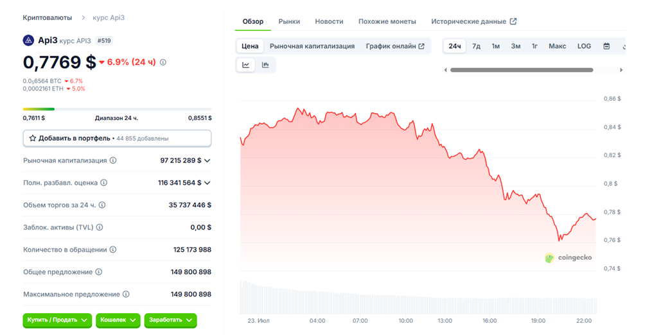Info icon beside Максимальное предложение
The image size is (645, 335).
click(126, 295)
